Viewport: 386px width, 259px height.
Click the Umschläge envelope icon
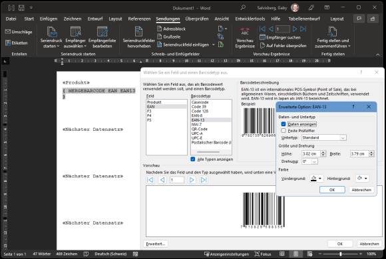8,32
